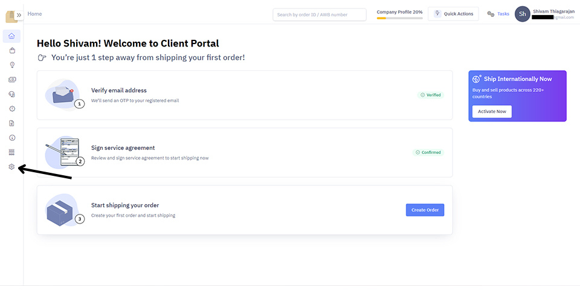Viewport: 580px width, 290px height.
Task: Open the Settings gear in sidebar
Action: click(x=11, y=167)
